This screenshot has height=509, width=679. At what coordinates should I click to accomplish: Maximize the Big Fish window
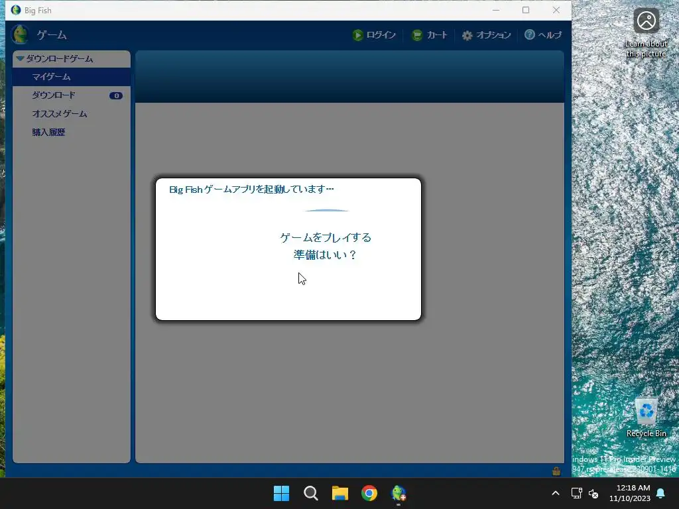(526, 10)
